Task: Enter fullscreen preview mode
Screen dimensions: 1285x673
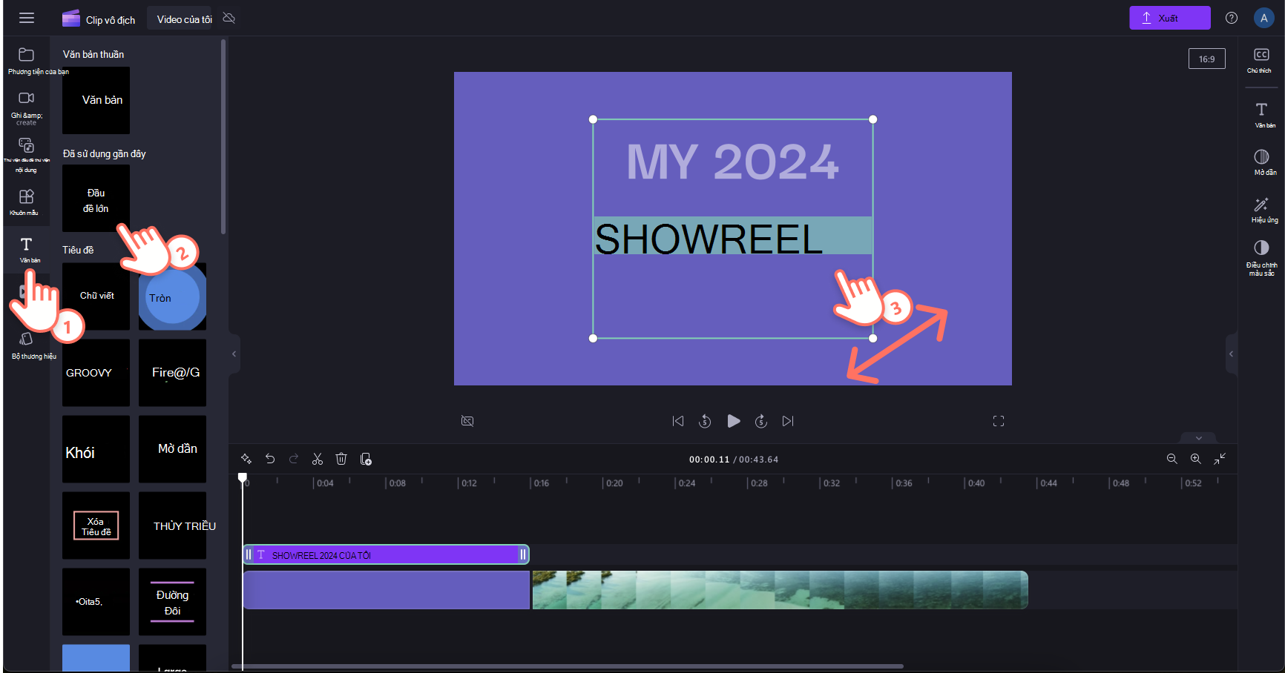Action: click(x=999, y=421)
